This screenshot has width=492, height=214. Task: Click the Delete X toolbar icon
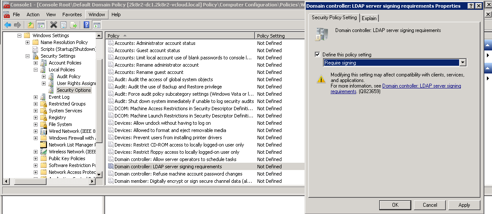(53, 25)
